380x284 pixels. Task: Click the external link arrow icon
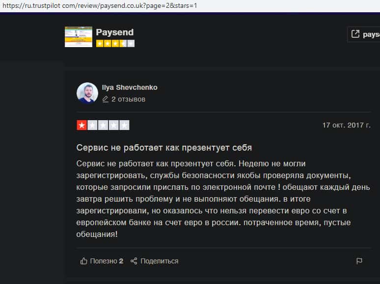point(355,34)
